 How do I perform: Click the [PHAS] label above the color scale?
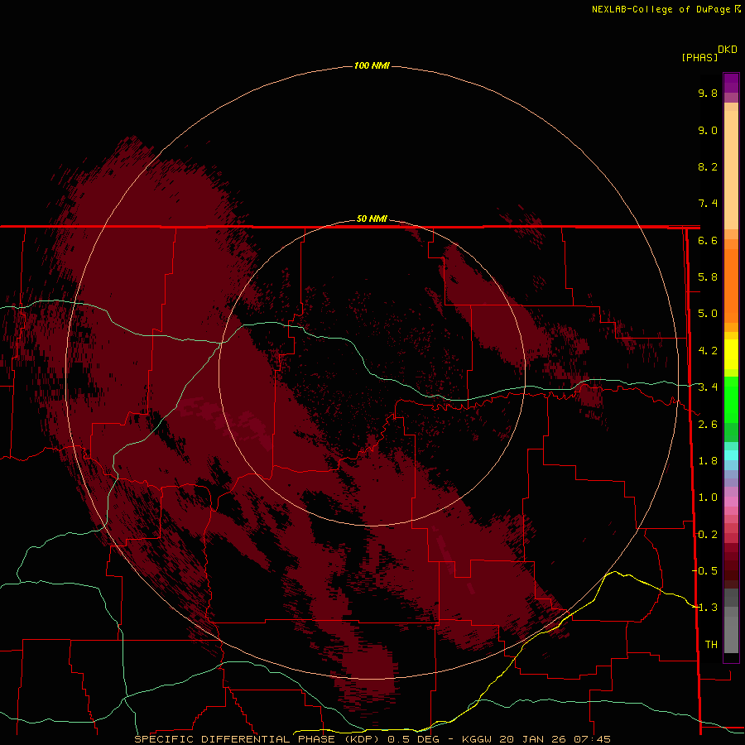click(699, 58)
